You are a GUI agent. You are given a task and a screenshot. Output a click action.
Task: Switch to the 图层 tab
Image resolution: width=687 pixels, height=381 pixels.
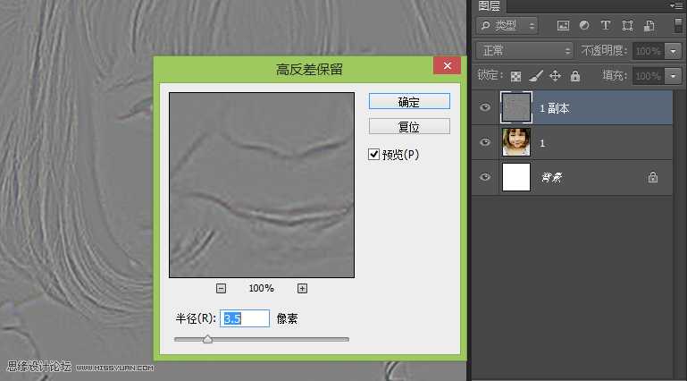[490, 5]
